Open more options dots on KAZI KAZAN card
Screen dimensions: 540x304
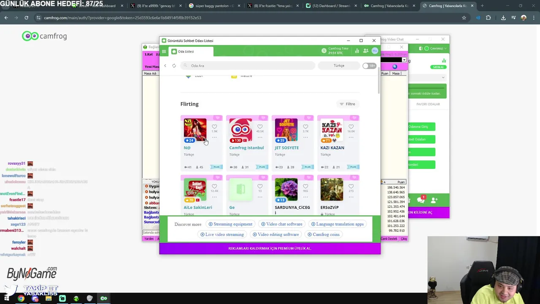coord(351,137)
